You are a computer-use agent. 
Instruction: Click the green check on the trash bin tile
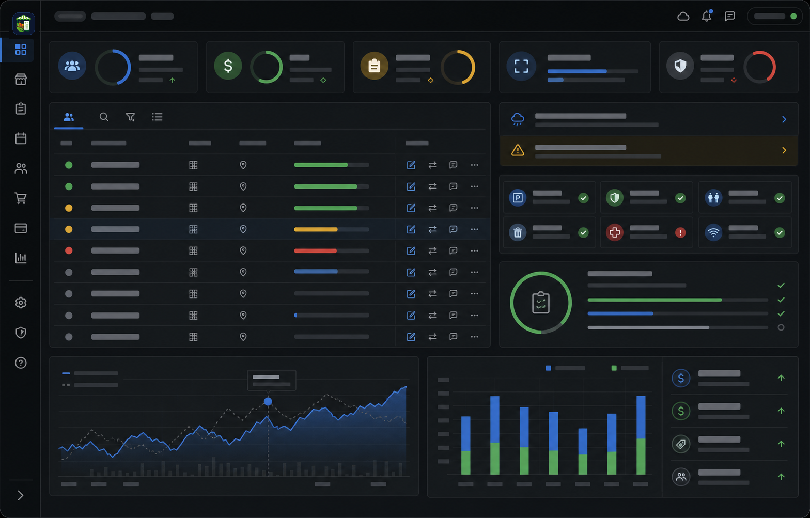click(583, 233)
